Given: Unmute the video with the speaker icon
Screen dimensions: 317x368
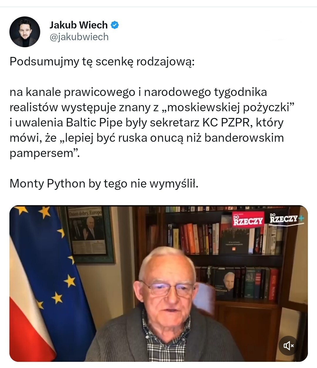Looking at the screenshot, I should click(288, 346).
